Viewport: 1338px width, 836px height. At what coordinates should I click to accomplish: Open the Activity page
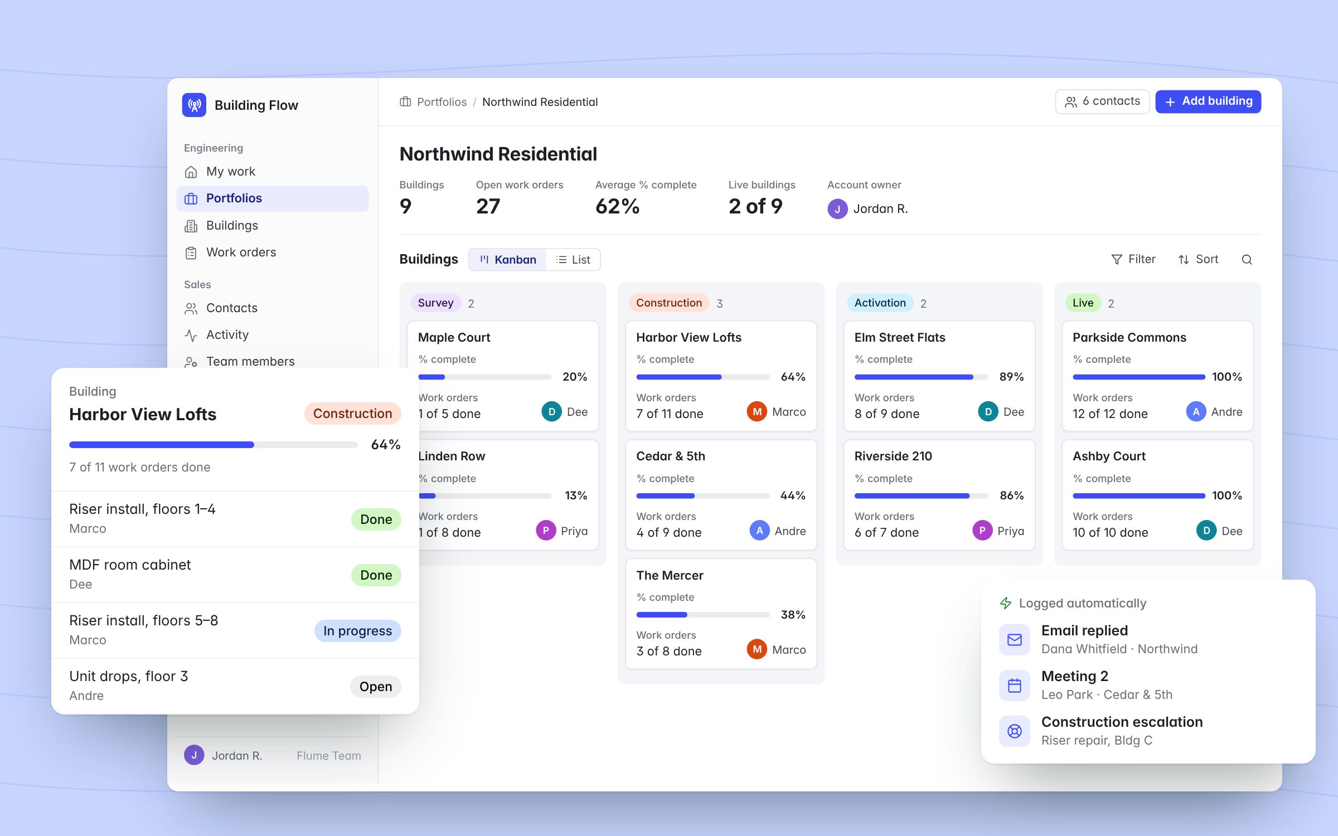(273, 334)
